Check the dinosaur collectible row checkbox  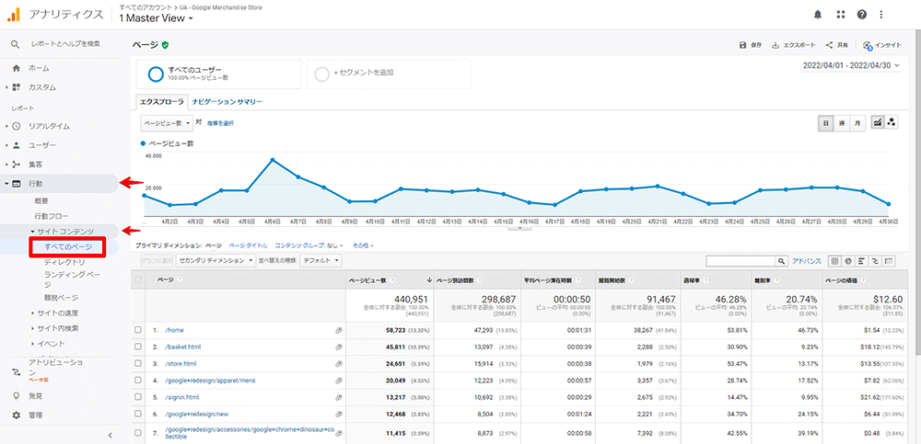(138, 434)
